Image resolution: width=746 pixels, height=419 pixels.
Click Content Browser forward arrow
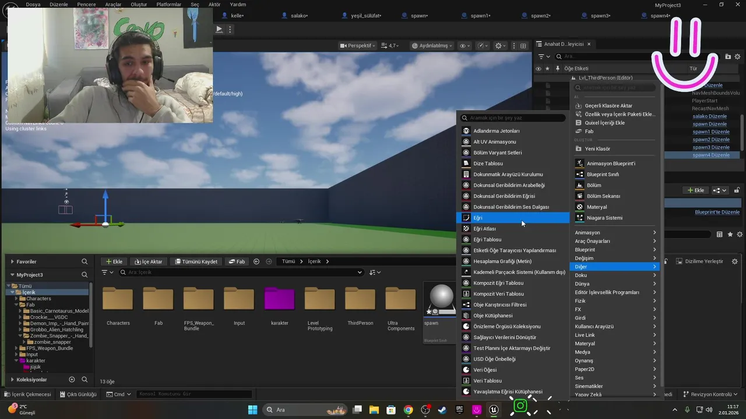[269, 261]
